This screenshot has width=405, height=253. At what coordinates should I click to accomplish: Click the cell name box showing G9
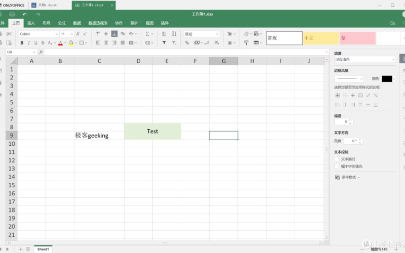pyautogui.click(x=21, y=52)
